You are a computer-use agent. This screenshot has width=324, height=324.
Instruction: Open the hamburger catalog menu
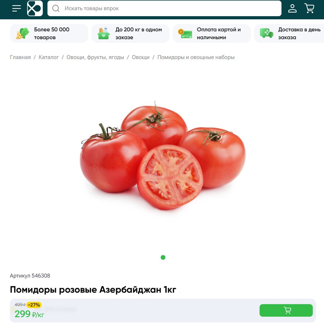[16, 8]
